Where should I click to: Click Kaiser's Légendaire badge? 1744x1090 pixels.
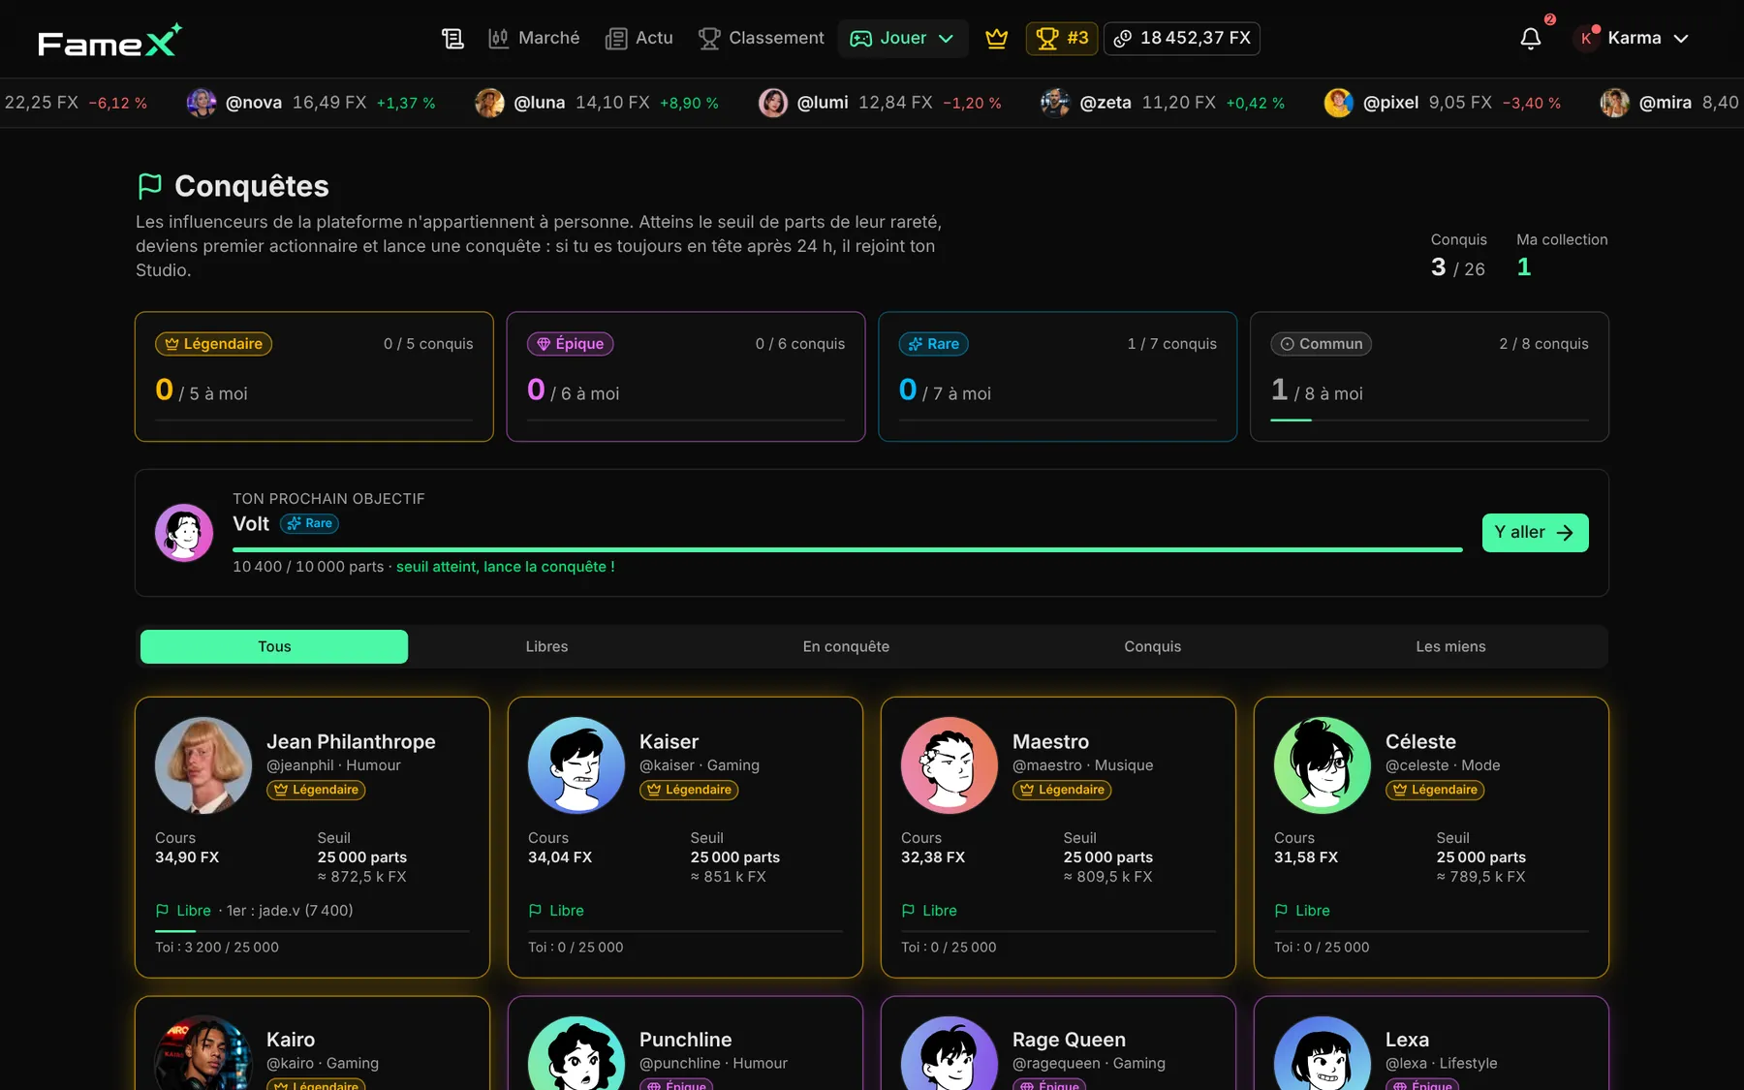coord(689,791)
